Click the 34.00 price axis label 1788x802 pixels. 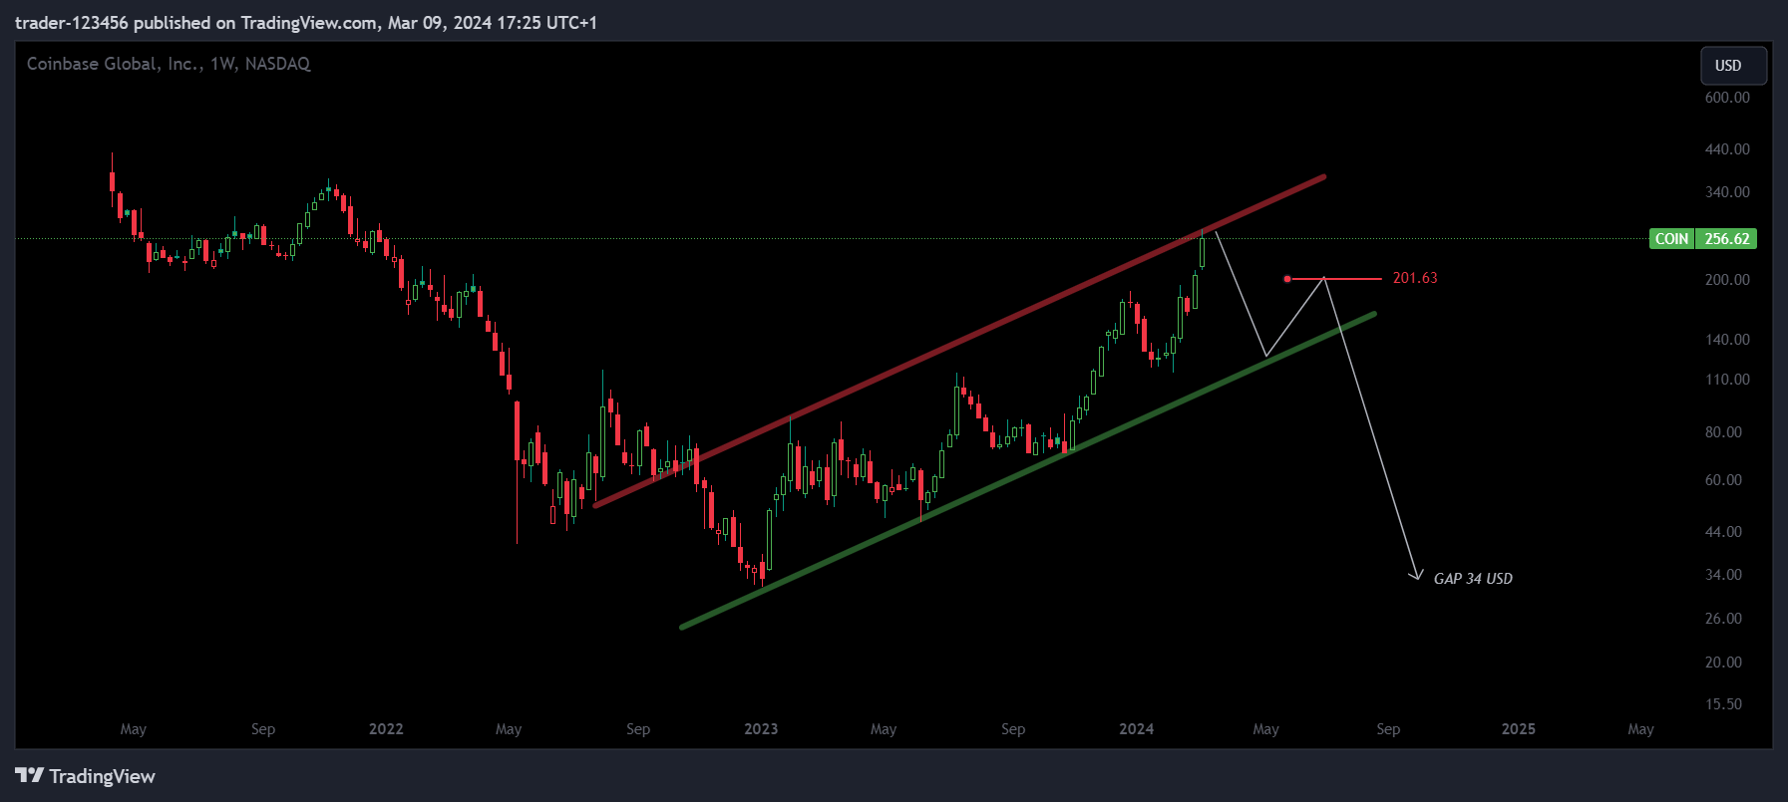tap(1723, 575)
